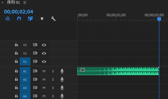
Task: Enable voice-over record on A4
Action: (62, 96)
